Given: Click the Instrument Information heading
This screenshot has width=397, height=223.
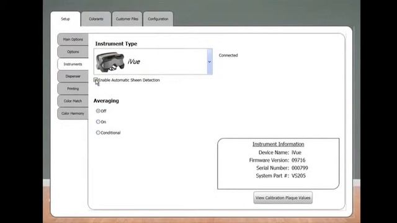Looking at the screenshot, I should click(279, 144).
